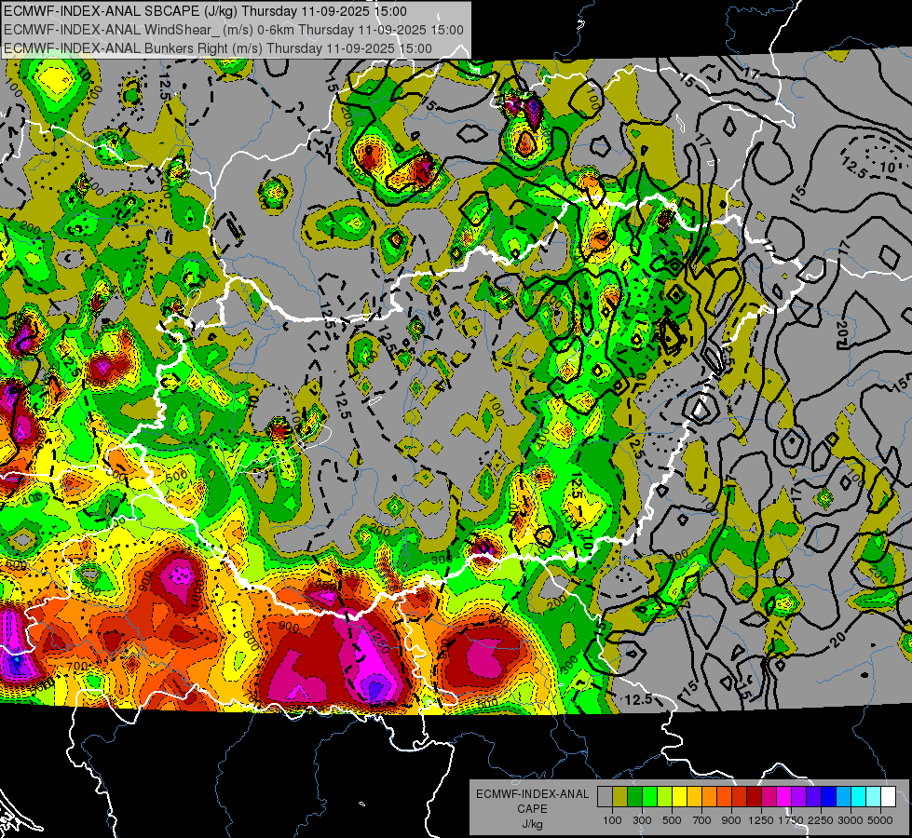Screen dimensions: 912x838
Task: Select the white legend swatch after 5000
Action: tap(888, 797)
